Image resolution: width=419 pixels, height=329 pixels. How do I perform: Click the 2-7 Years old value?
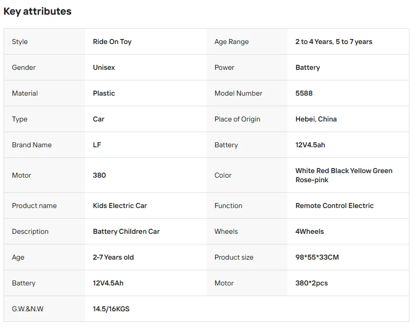click(113, 257)
